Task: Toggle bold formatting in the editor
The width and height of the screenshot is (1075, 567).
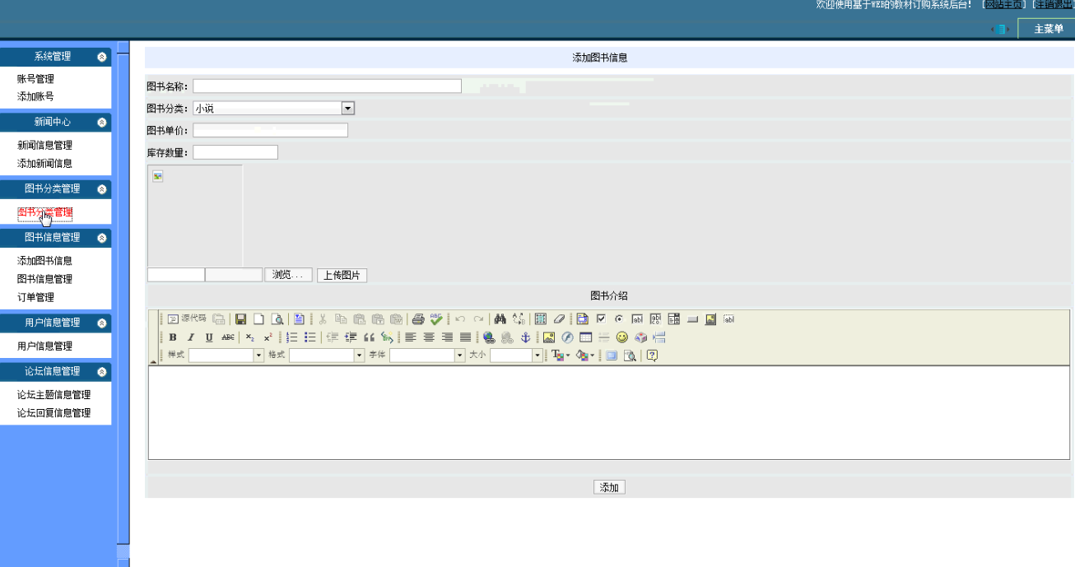Action: coord(173,337)
